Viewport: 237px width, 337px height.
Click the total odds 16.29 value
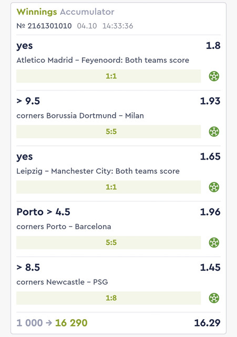coord(207,323)
